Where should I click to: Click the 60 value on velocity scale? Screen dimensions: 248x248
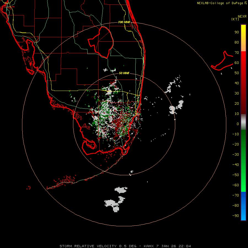pos(237,63)
